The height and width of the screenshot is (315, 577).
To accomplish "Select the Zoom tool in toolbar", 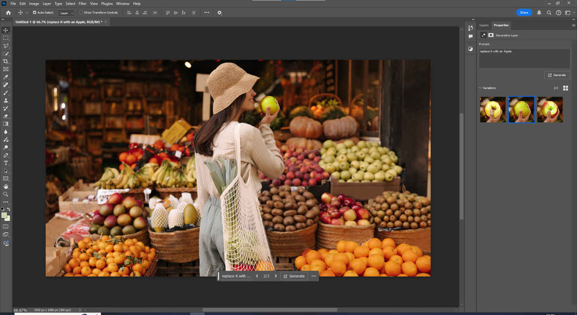I will tap(6, 194).
